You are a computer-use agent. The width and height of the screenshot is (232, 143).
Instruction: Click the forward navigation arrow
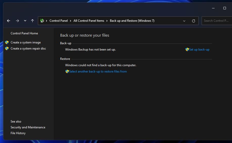pyautogui.click(x=17, y=21)
